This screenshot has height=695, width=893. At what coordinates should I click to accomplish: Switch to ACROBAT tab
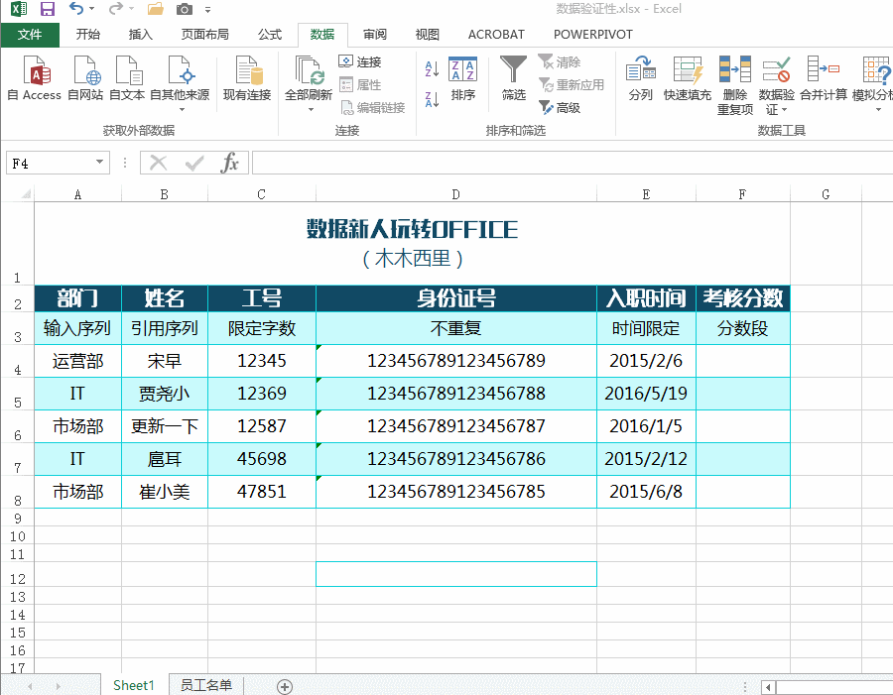496,34
